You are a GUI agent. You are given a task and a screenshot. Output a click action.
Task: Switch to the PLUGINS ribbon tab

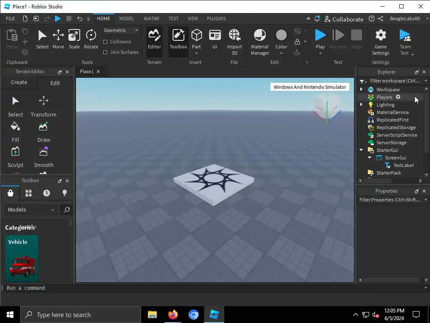coord(216,19)
